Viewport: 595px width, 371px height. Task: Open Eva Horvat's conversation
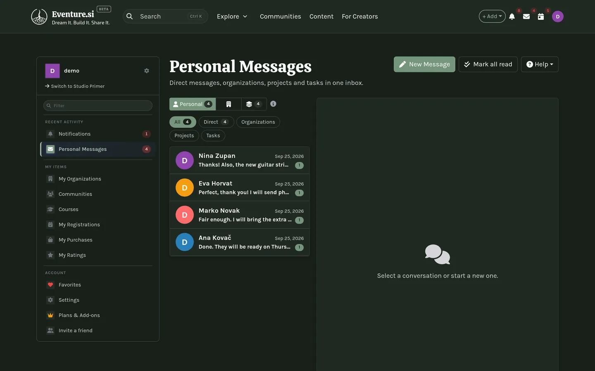point(240,188)
